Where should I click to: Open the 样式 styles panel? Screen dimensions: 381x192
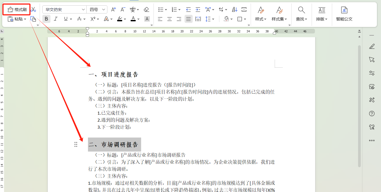261,13
